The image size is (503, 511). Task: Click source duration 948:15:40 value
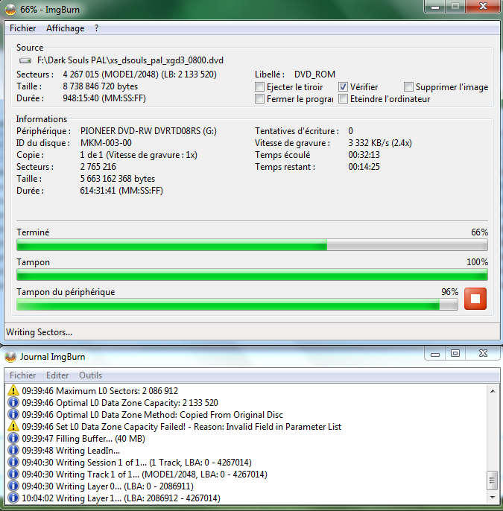104,98
